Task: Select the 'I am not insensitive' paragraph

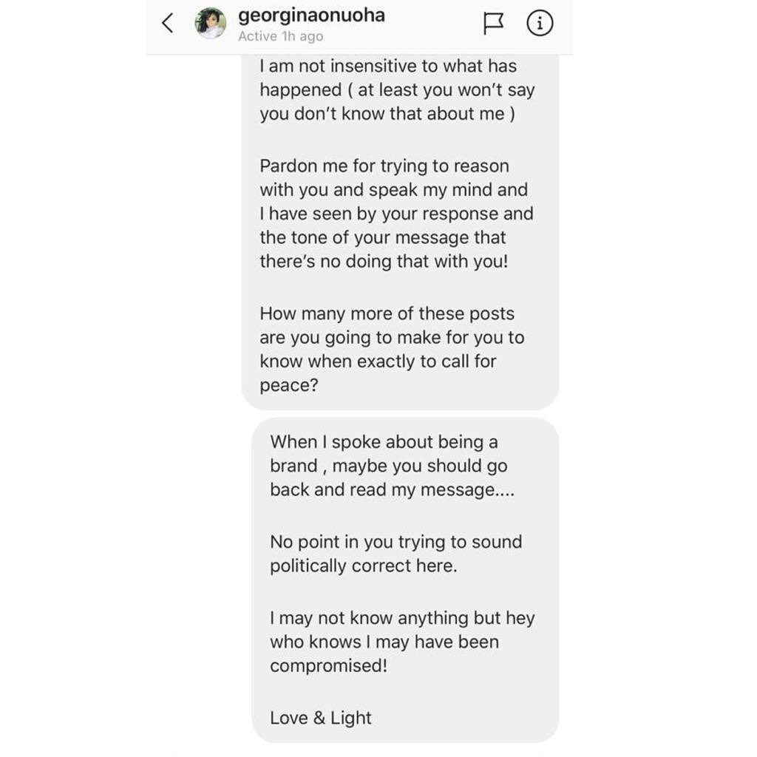Action: tap(397, 89)
